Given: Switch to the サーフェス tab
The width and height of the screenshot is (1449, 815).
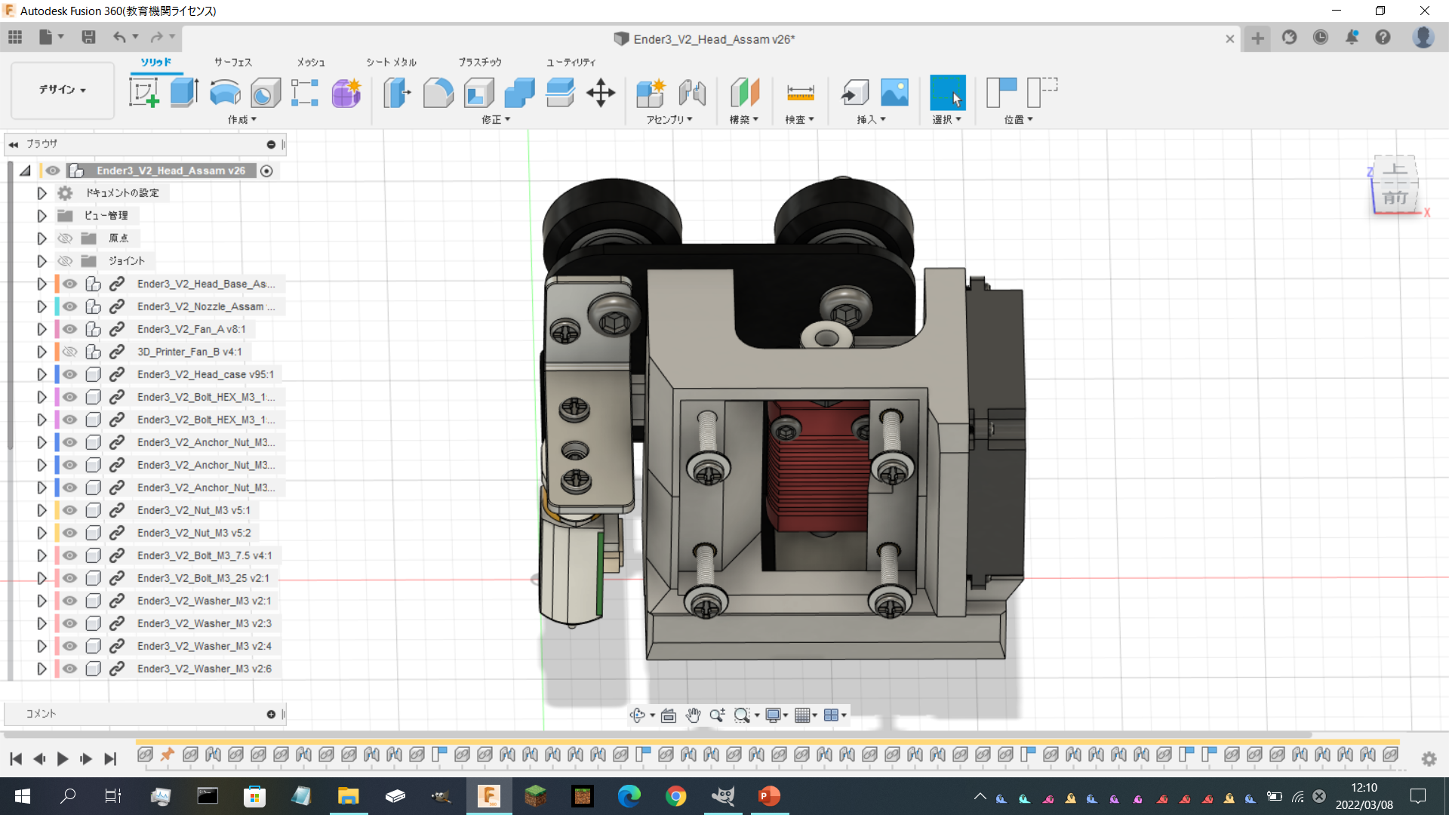Looking at the screenshot, I should point(232,62).
